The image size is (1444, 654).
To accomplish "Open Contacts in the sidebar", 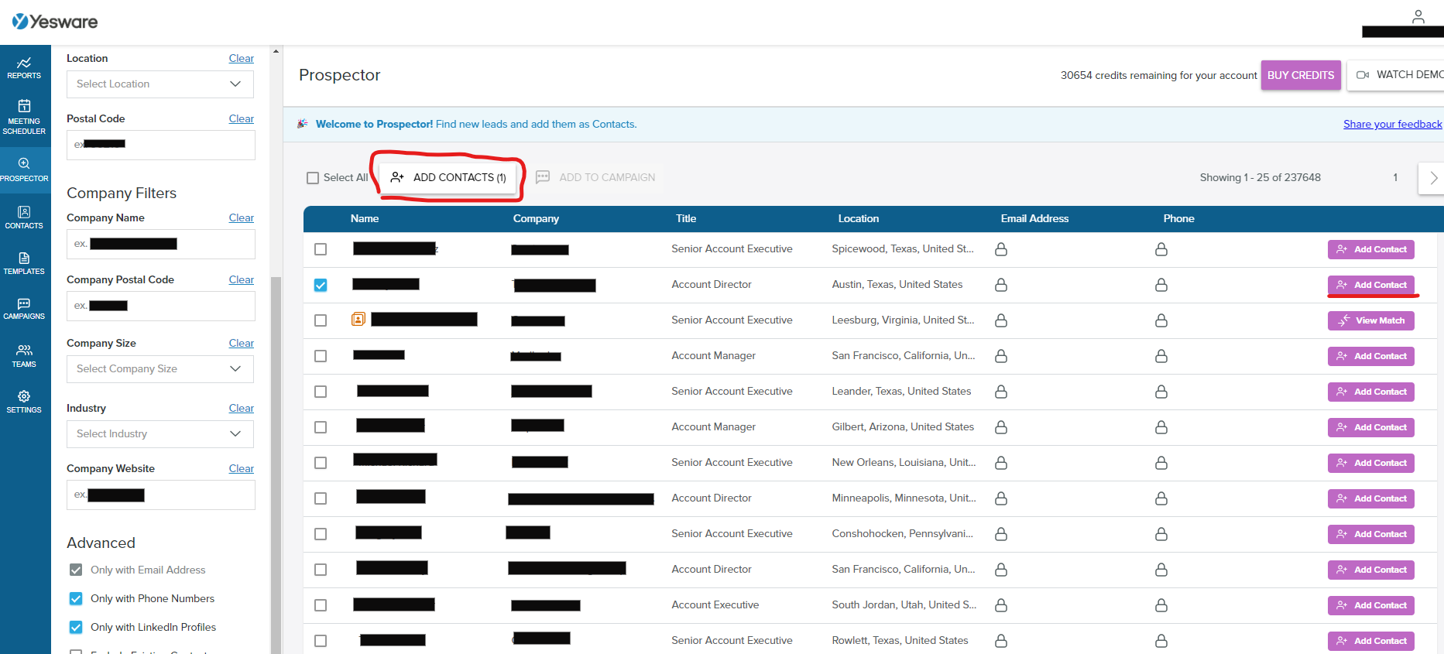I will point(24,217).
